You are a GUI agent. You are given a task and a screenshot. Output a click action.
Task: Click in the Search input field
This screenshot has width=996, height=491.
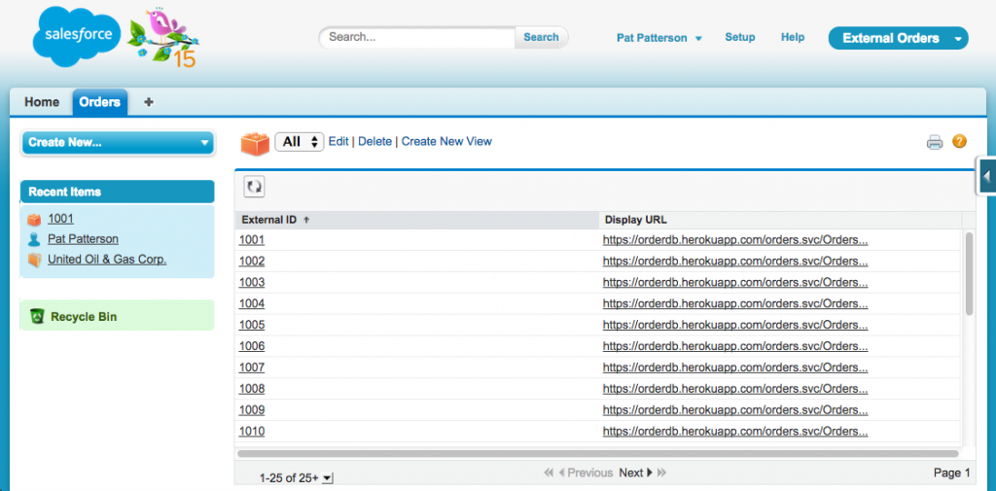pyautogui.click(x=418, y=37)
